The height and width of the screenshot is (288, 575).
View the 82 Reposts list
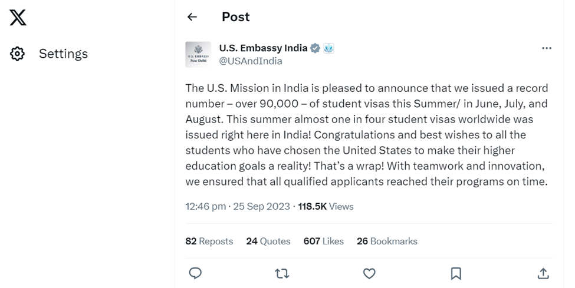[x=209, y=241]
